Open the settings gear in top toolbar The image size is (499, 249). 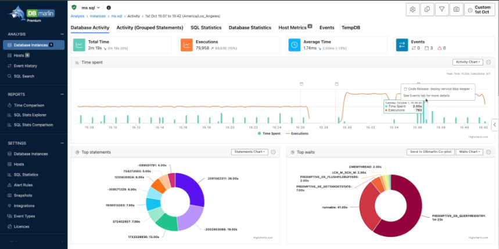[413, 9]
